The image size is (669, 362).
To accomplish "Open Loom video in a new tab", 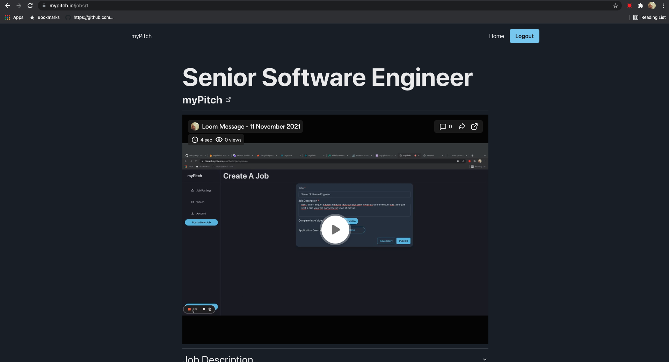I will [x=474, y=126].
